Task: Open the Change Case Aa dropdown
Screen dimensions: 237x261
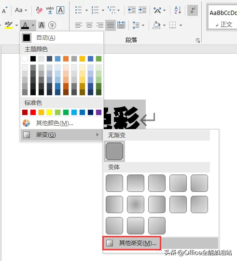Action: tap(21, 10)
